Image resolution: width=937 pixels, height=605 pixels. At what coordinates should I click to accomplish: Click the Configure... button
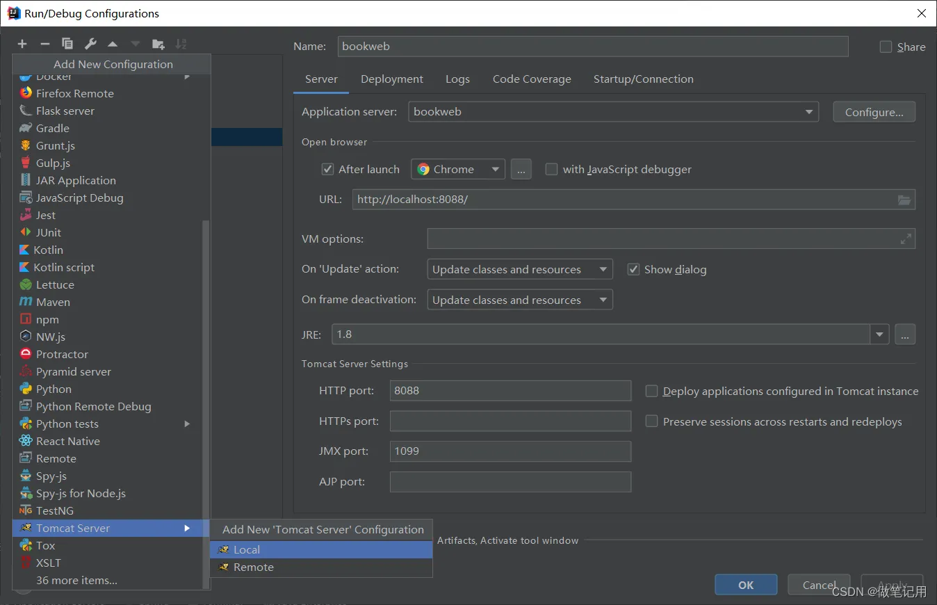tap(874, 112)
